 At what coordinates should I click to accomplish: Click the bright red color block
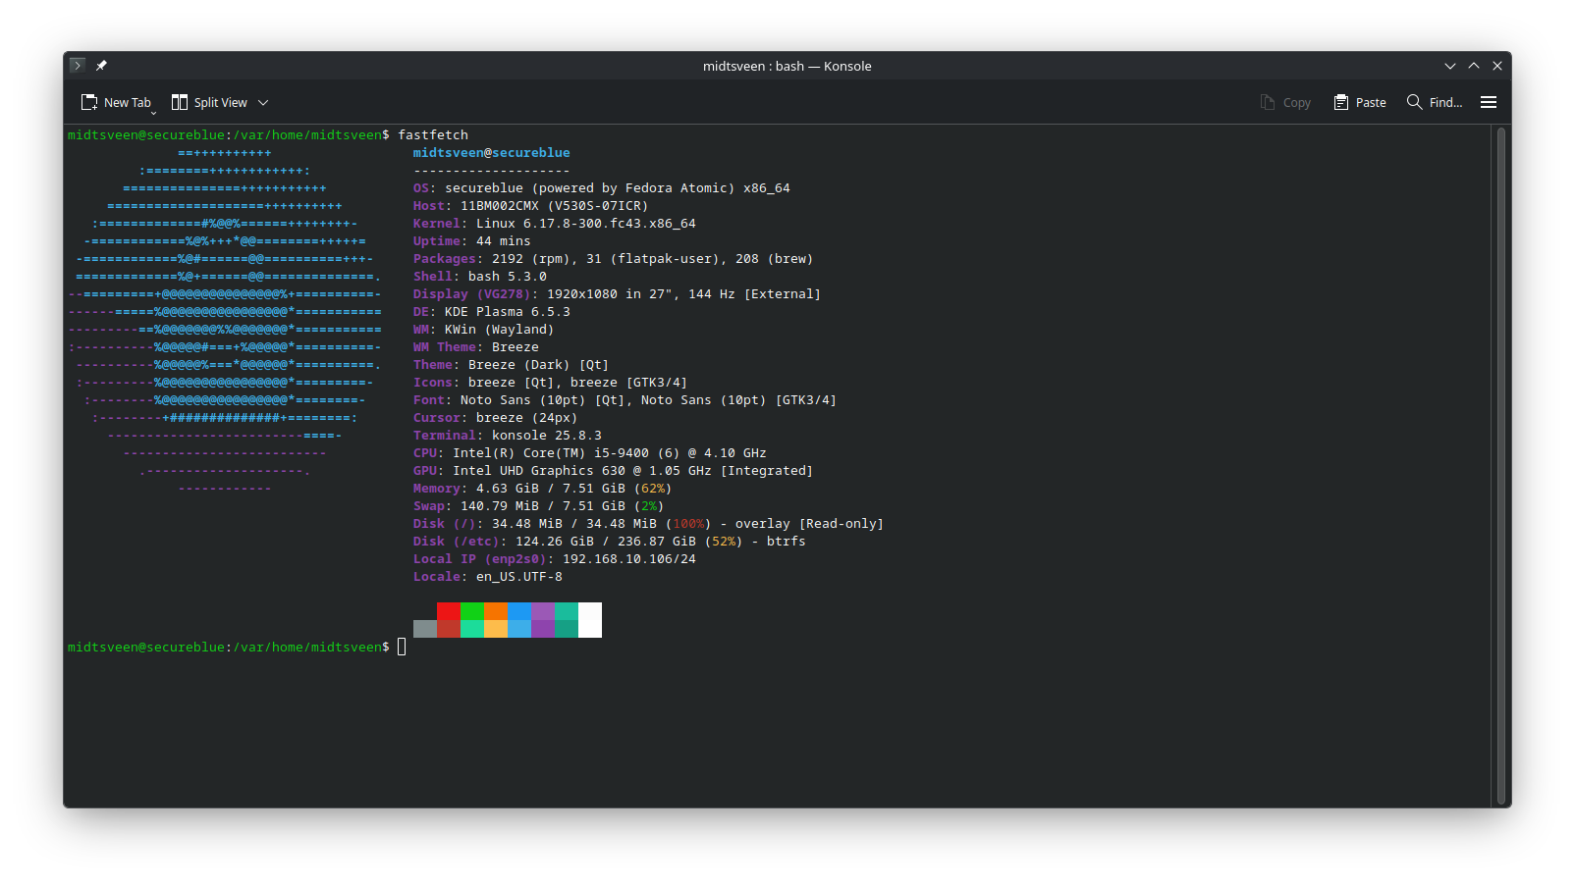tap(449, 611)
